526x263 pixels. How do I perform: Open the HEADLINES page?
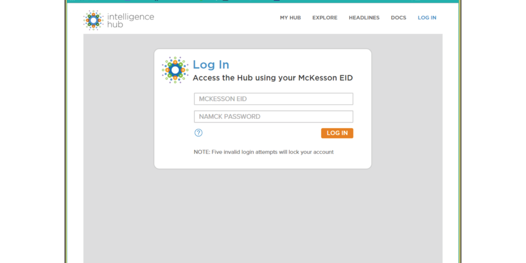coord(363,18)
